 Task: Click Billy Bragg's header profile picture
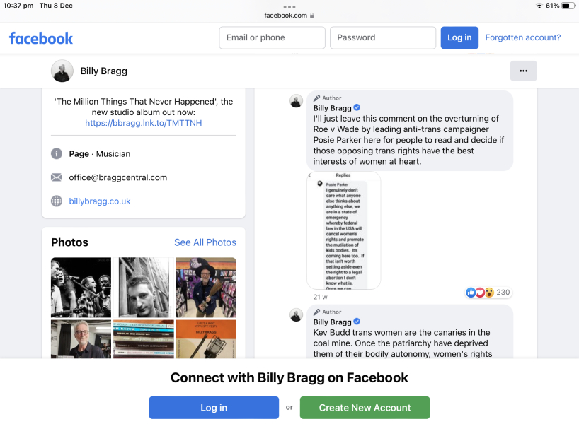click(x=62, y=71)
